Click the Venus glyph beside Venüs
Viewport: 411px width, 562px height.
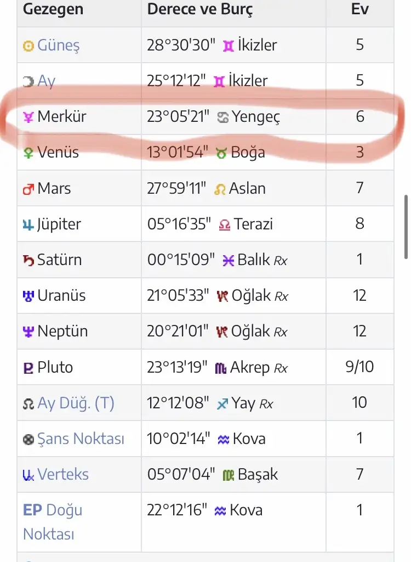[28, 153]
